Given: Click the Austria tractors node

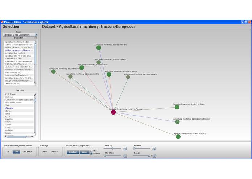Looking at the screenshot, I should click(x=70, y=76).
